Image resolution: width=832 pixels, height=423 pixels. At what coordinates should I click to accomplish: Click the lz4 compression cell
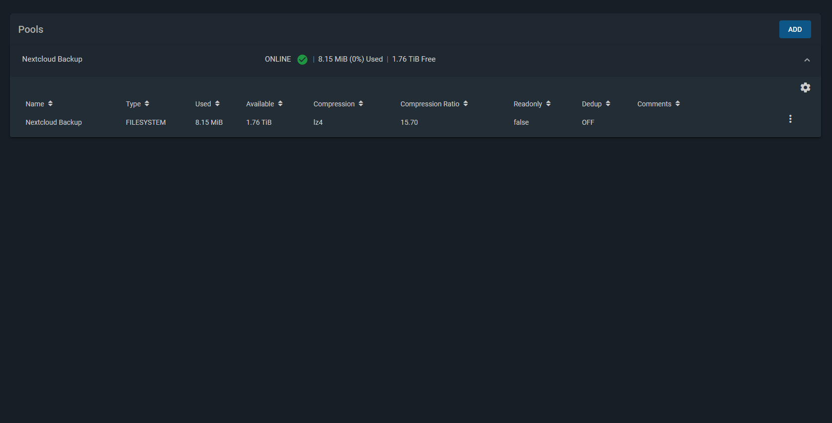[x=318, y=122]
